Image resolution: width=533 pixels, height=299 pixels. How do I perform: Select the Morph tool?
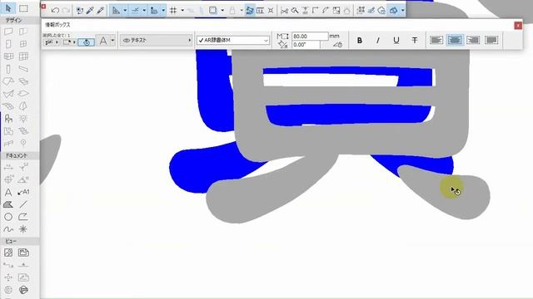[x=23, y=106]
